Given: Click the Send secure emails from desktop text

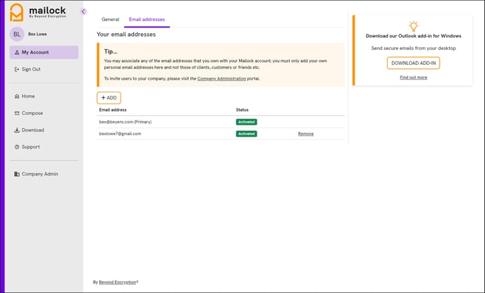Looking at the screenshot, I should pos(414,48).
